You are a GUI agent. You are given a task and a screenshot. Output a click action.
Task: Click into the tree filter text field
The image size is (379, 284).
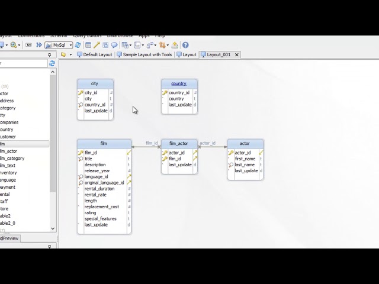tap(24, 63)
